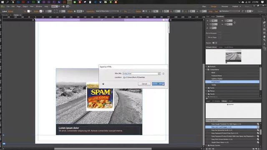Image resolution: width=267 pixels, height=150 pixels.
Task: Open the Window menu
Action: [39, 7]
